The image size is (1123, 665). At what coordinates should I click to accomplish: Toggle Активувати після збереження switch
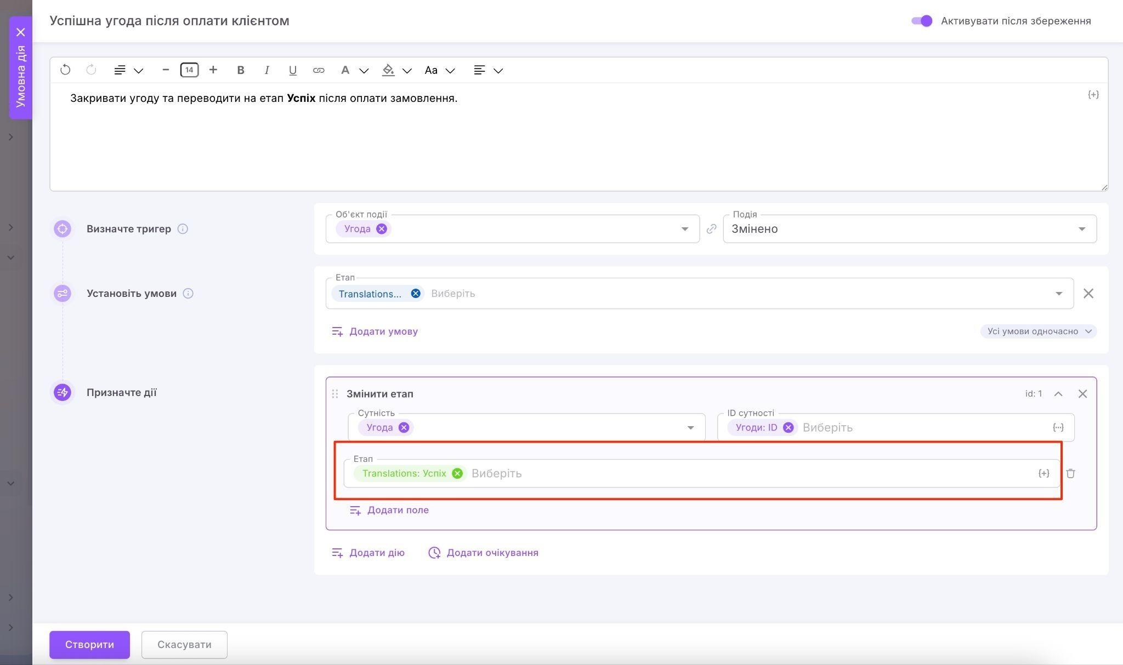click(x=921, y=21)
